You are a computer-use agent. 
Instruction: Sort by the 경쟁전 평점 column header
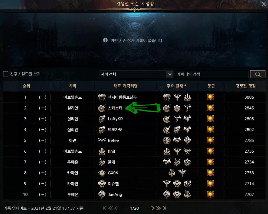[246, 86]
